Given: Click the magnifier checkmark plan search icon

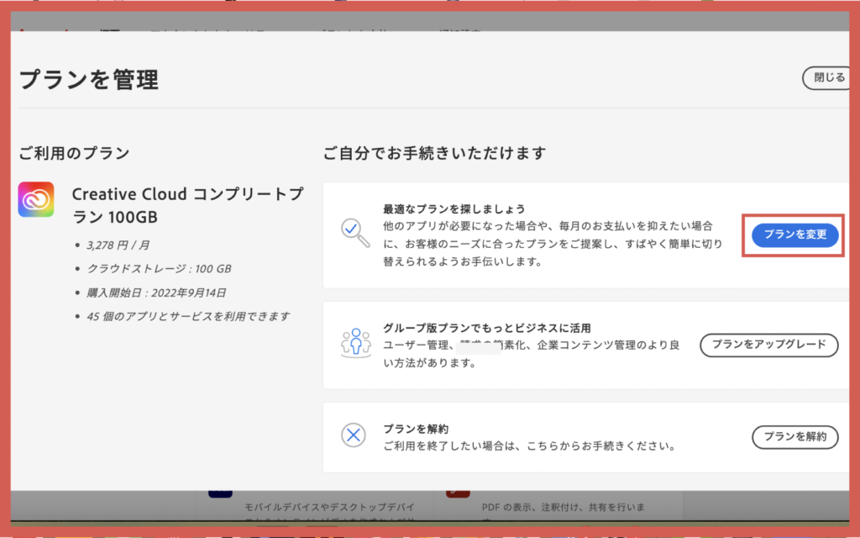Looking at the screenshot, I should pos(355,233).
